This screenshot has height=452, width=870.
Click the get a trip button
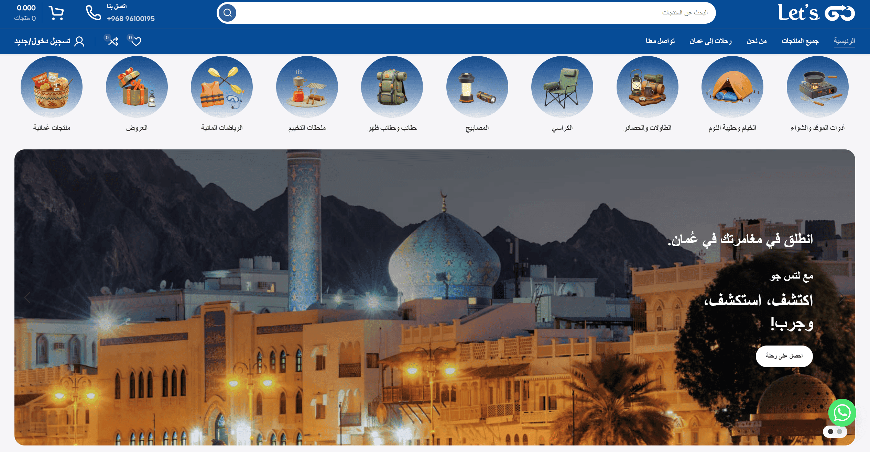tap(784, 356)
